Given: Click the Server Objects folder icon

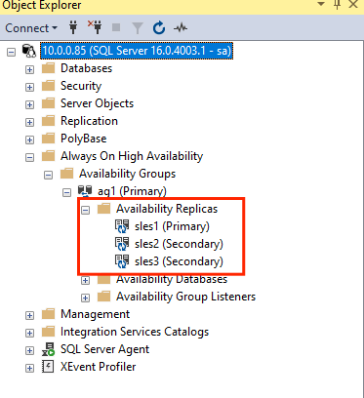Looking at the screenshot, I should [x=49, y=103].
